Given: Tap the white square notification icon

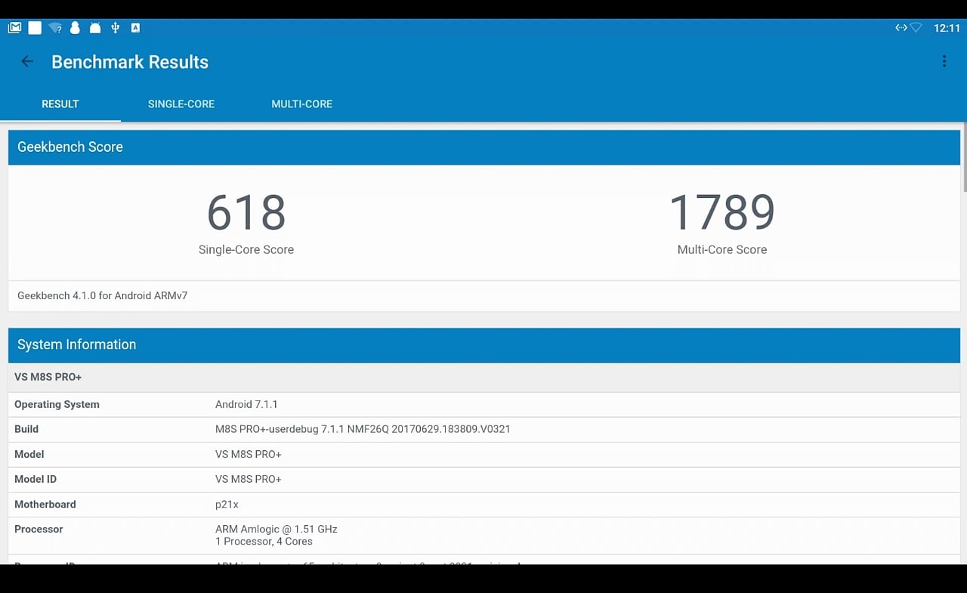Looking at the screenshot, I should point(35,28).
